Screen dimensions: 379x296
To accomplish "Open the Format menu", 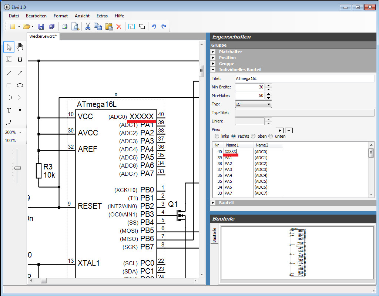I will 61,16.
